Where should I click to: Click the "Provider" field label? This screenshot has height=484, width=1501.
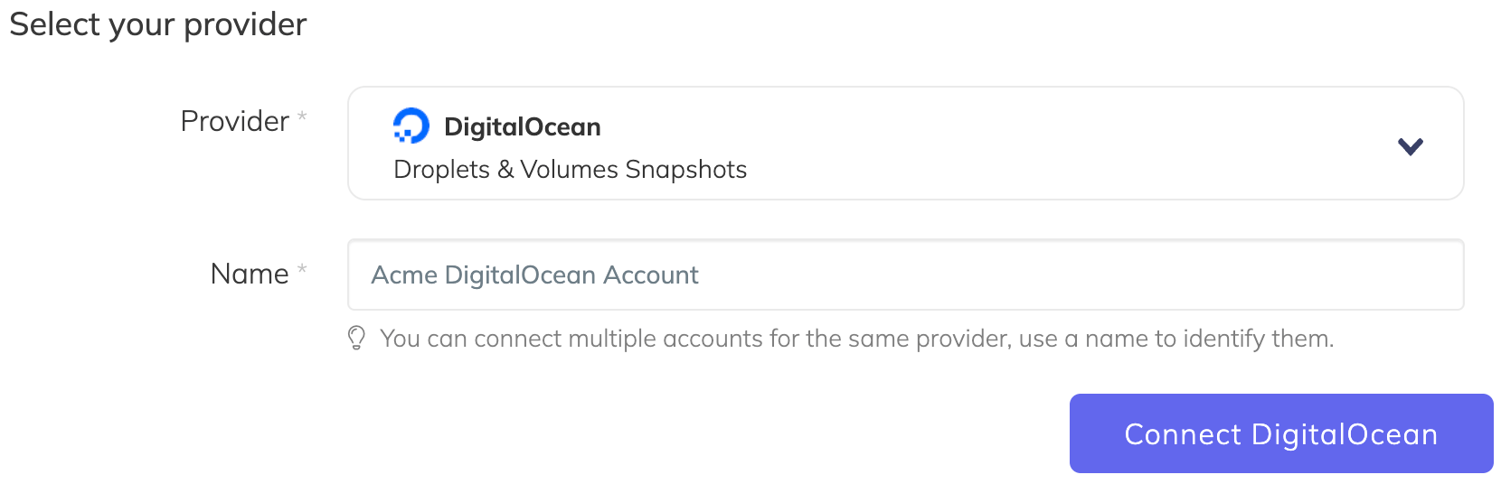pos(234,121)
